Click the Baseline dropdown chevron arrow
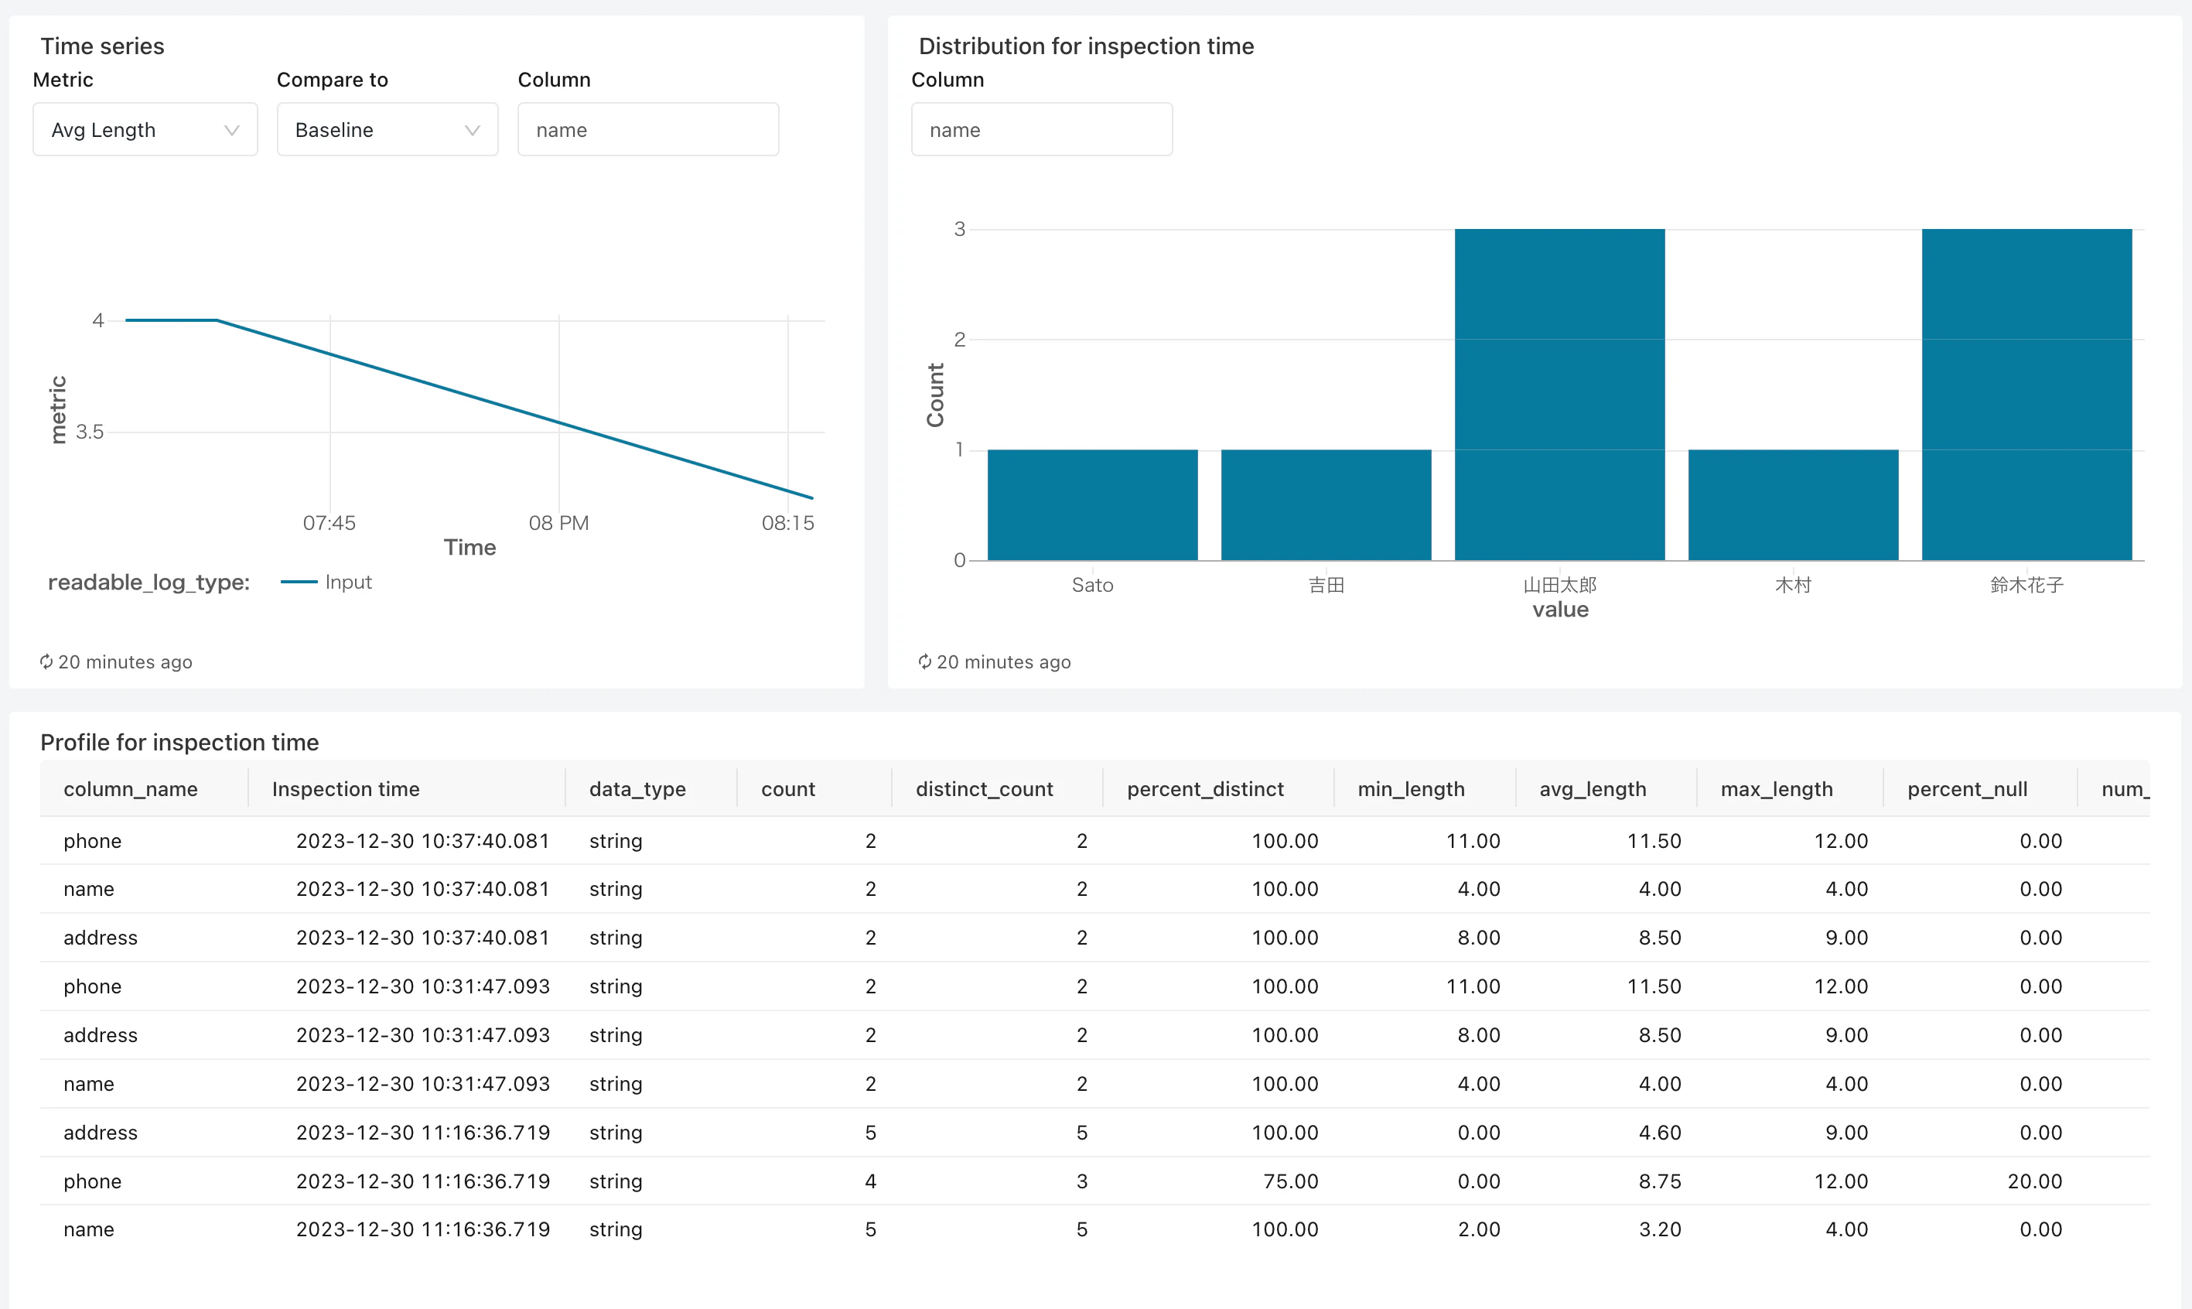2192x1309 pixels. 472,131
